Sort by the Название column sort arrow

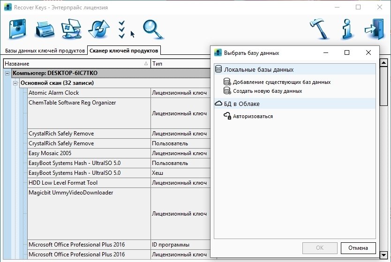pos(146,64)
